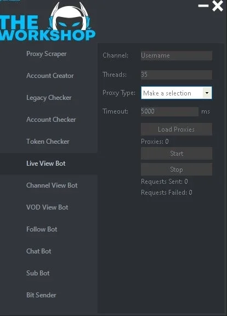This screenshot has height=316, width=227.
Task: Open the Token Checker page
Action: click(48, 142)
